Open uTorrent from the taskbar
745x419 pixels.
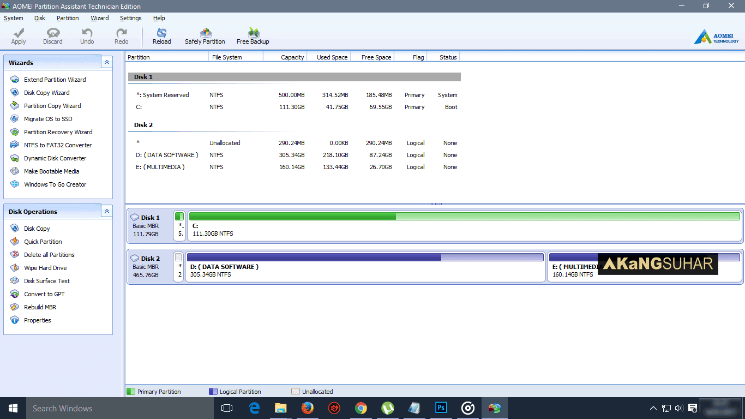(388, 408)
